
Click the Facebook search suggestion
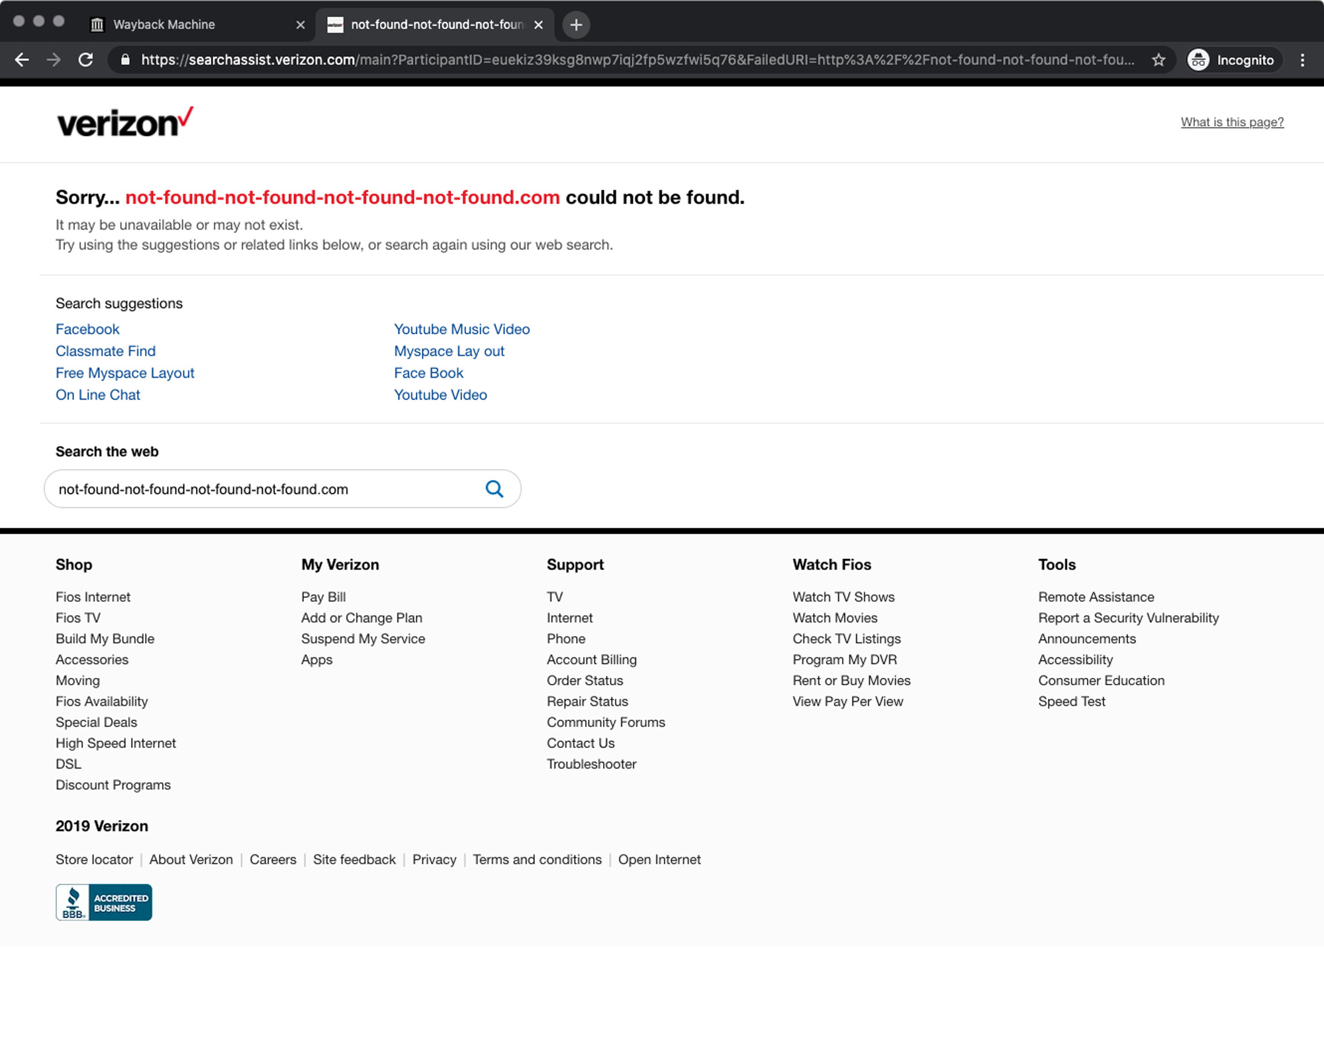(x=87, y=329)
